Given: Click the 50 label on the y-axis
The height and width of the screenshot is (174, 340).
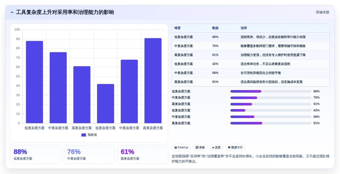Looking at the screenshot, I should [18, 76].
